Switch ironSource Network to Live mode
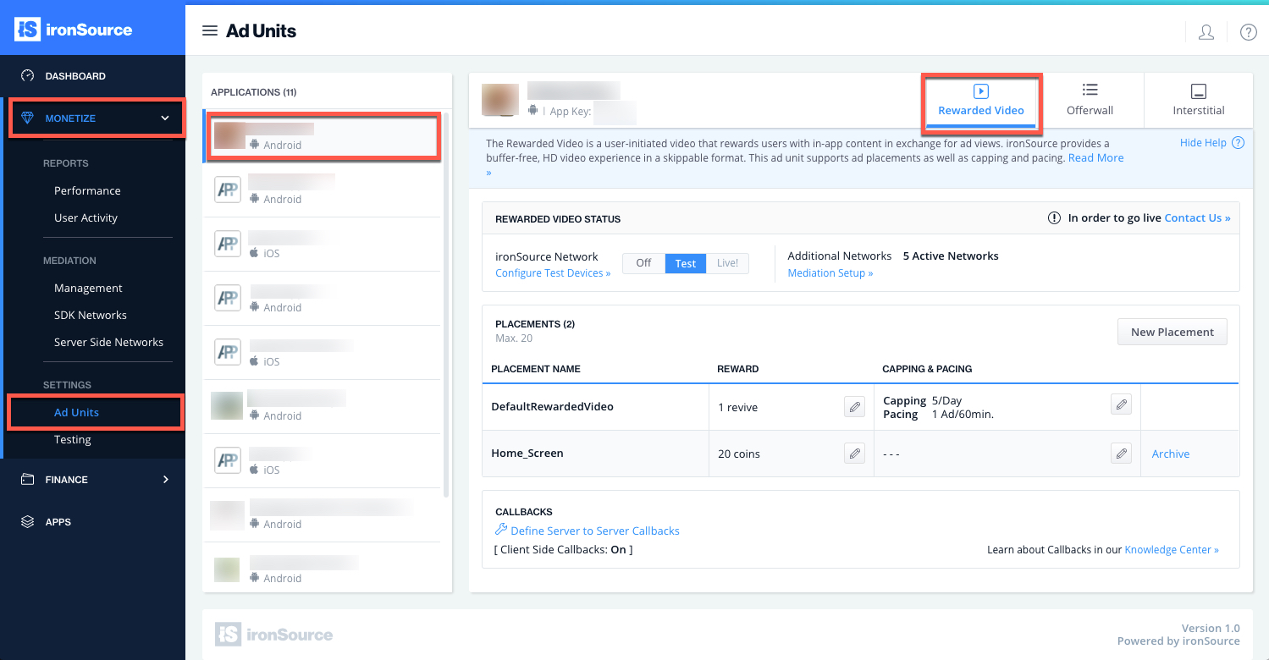 point(726,263)
